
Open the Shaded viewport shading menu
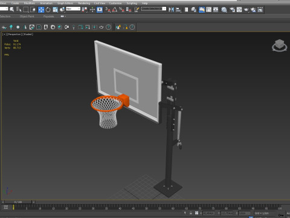pos(28,35)
